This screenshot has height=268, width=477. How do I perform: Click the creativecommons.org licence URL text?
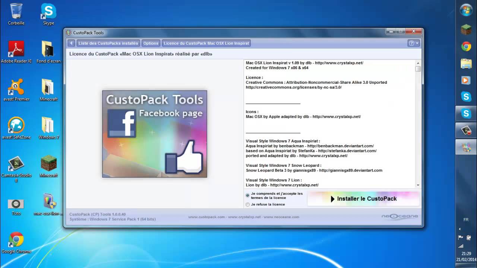point(294,87)
